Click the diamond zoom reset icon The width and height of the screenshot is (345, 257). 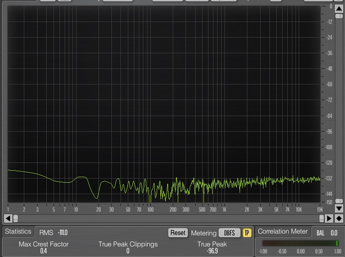pos(339,218)
